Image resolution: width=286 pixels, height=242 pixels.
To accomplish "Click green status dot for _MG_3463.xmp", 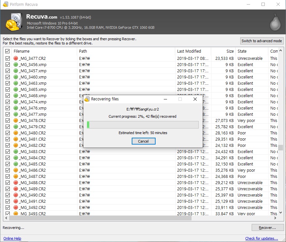I will point(16,83).
